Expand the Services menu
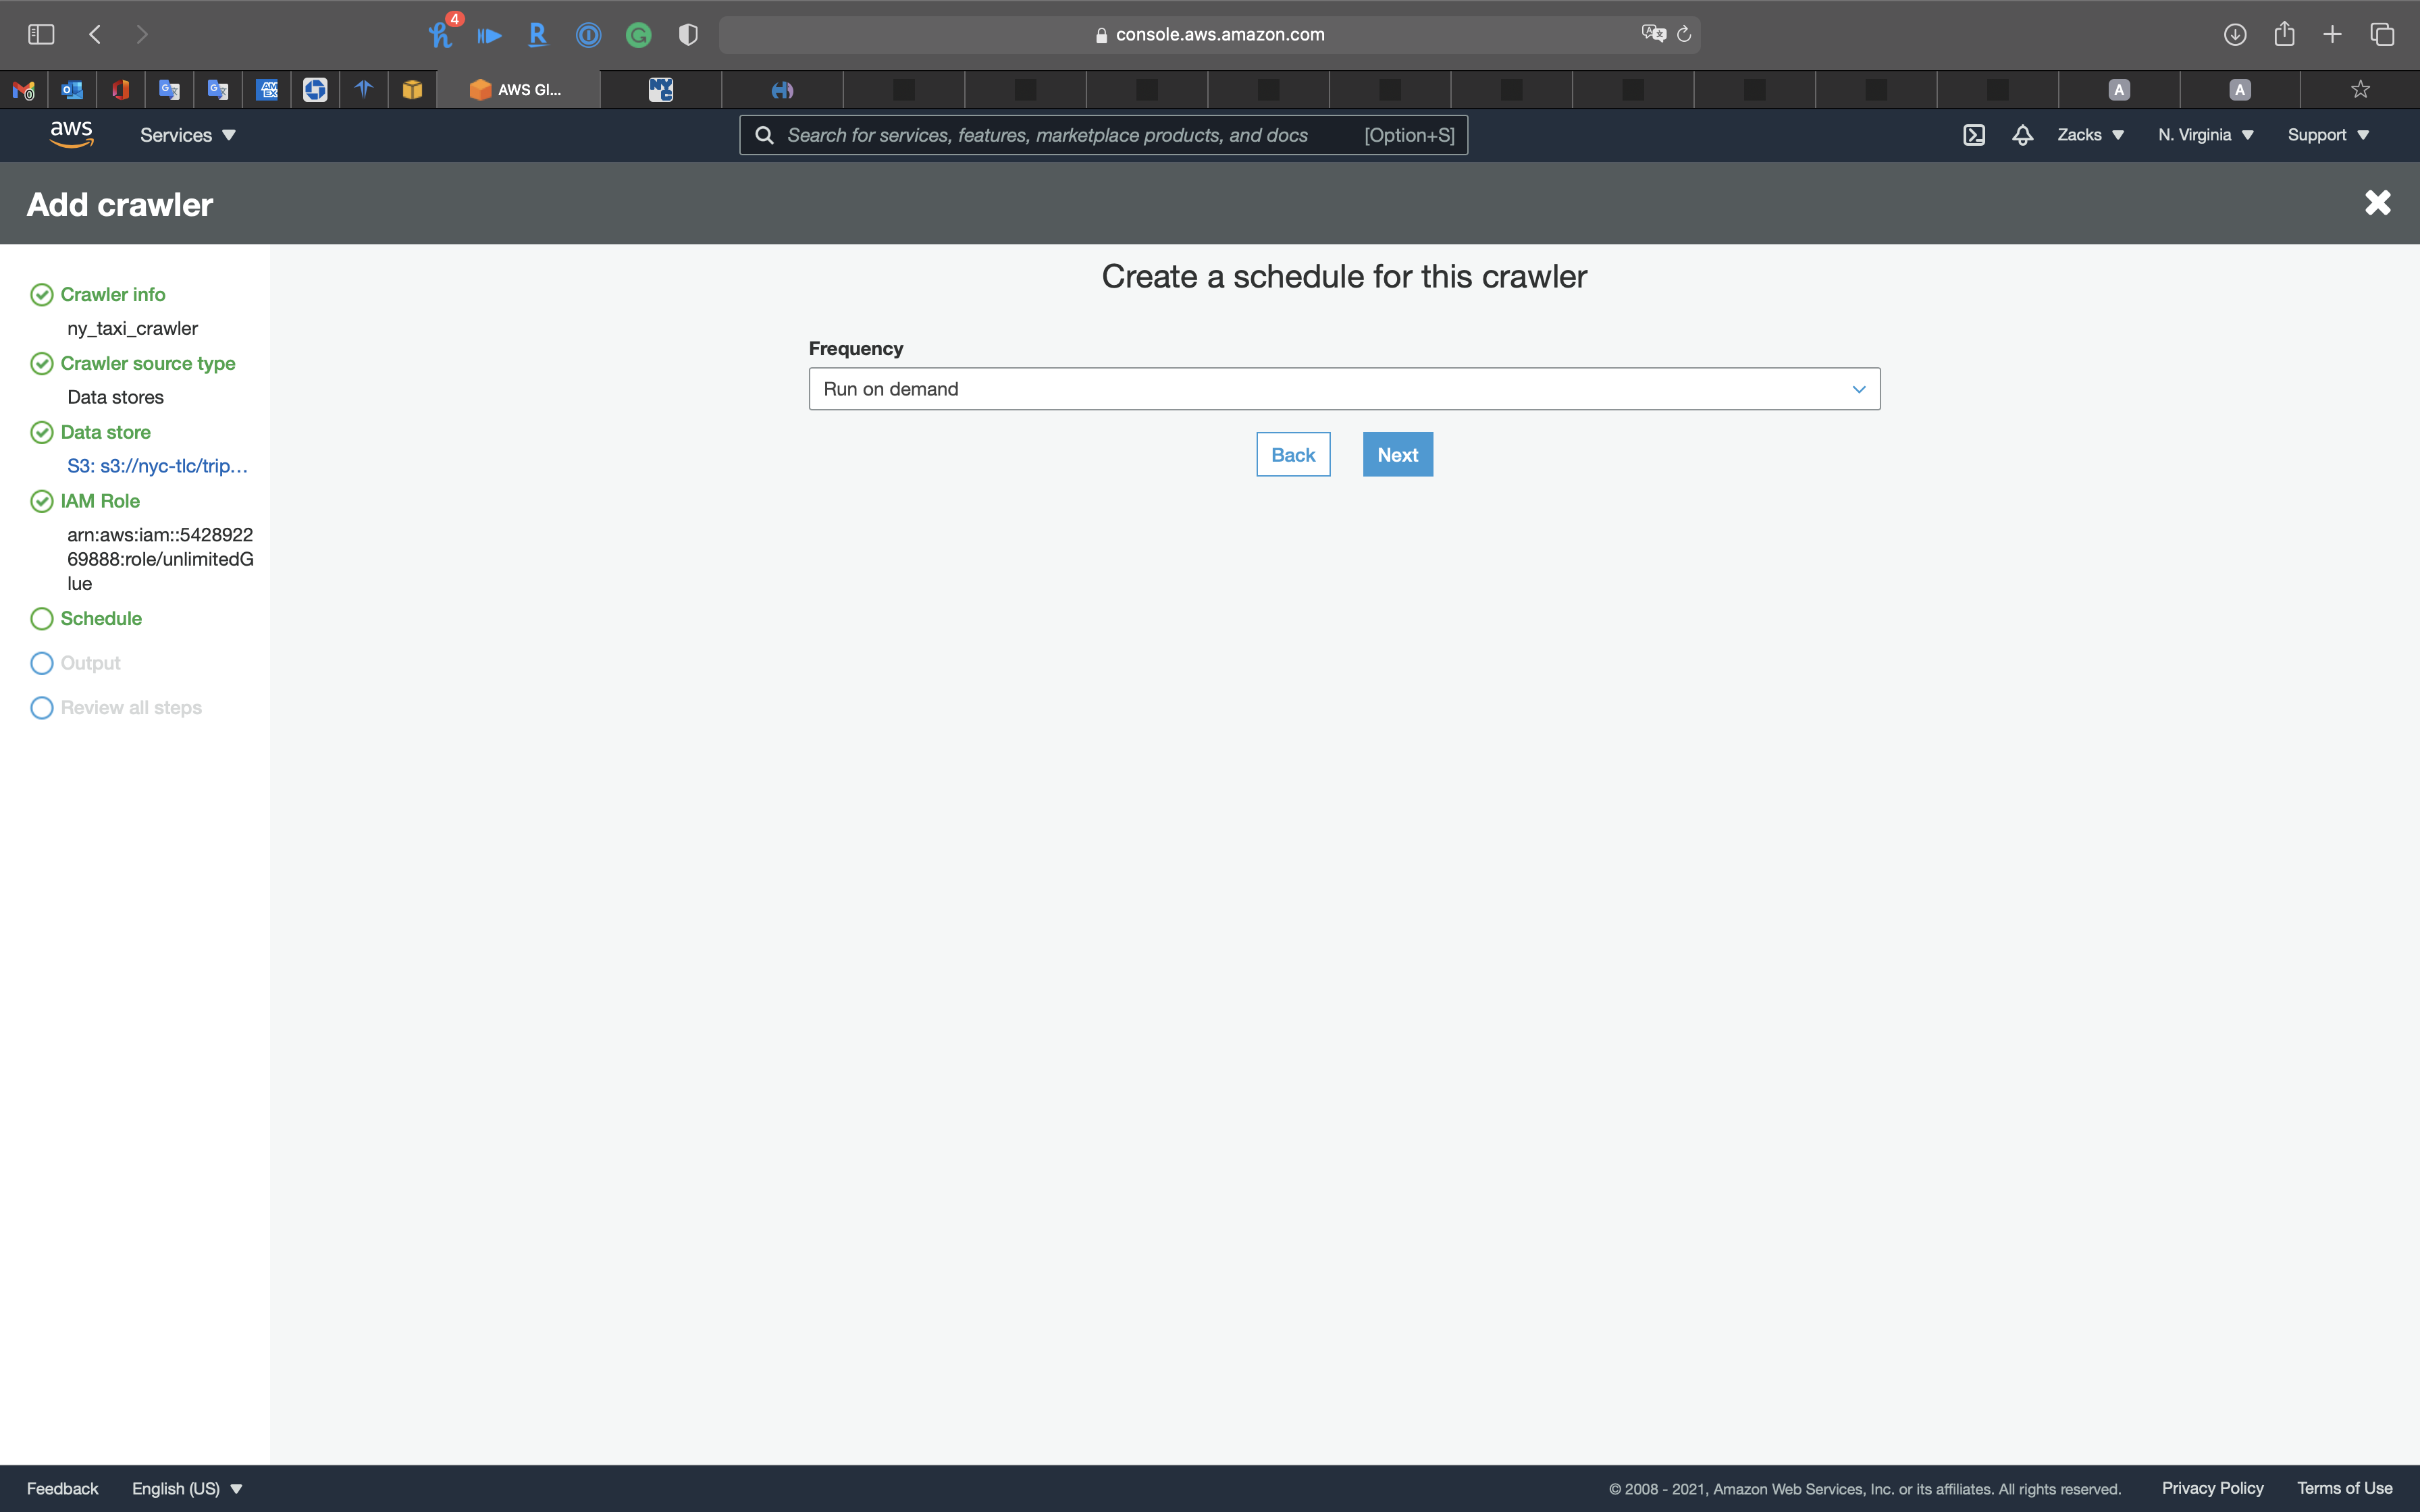The height and width of the screenshot is (1512, 2420). (187, 135)
